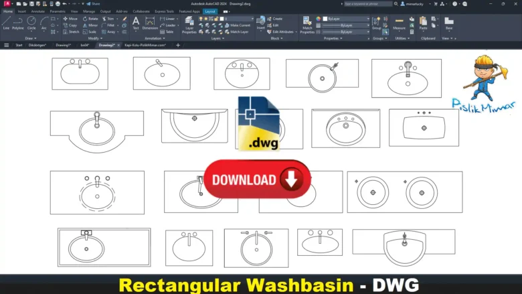Click the Linear dimension button
Screen dimensions: 522x294
(x=169, y=19)
